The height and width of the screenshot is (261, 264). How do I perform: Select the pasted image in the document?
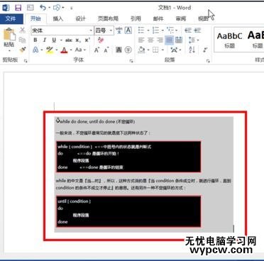coord(144,174)
